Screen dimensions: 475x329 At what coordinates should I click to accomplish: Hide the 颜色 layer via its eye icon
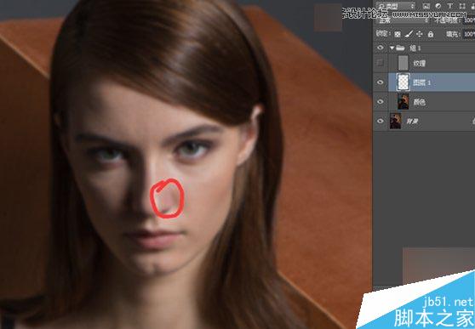(381, 102)
